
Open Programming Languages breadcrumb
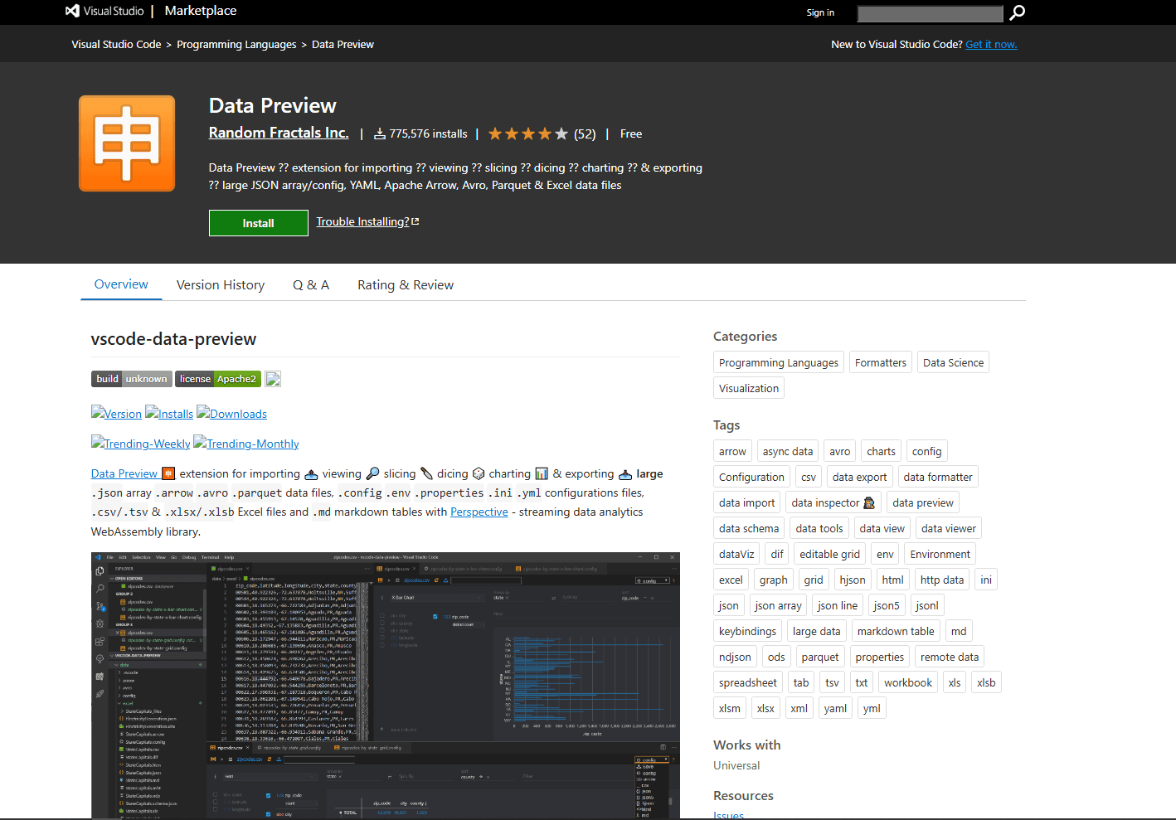[236, 44]
